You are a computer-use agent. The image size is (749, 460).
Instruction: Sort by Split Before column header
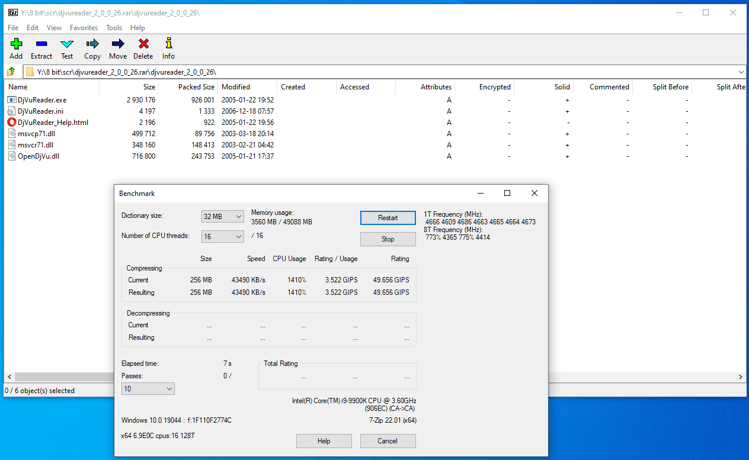pyautogui.click(x=662, y=87)
